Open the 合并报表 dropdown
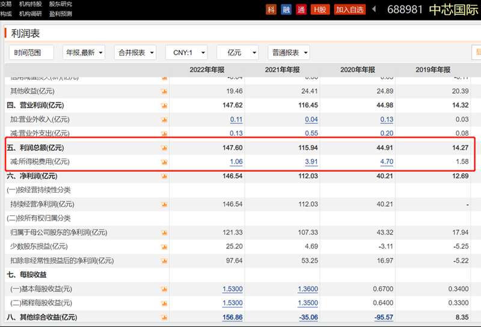481x327 pixels. [135, 52]
